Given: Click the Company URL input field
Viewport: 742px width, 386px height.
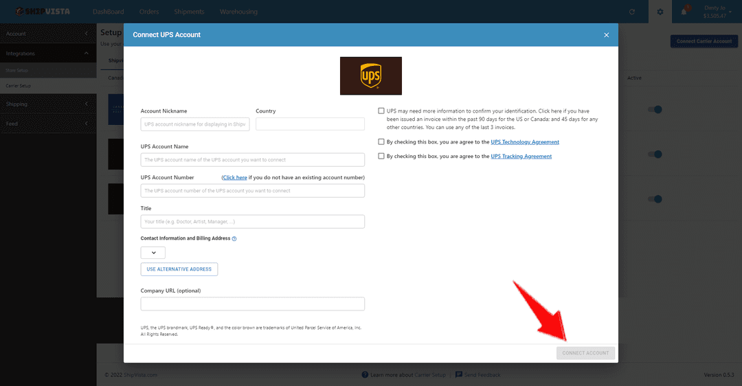Looking at the screenshot, I should pyautogui.click(x=252, y=304).
